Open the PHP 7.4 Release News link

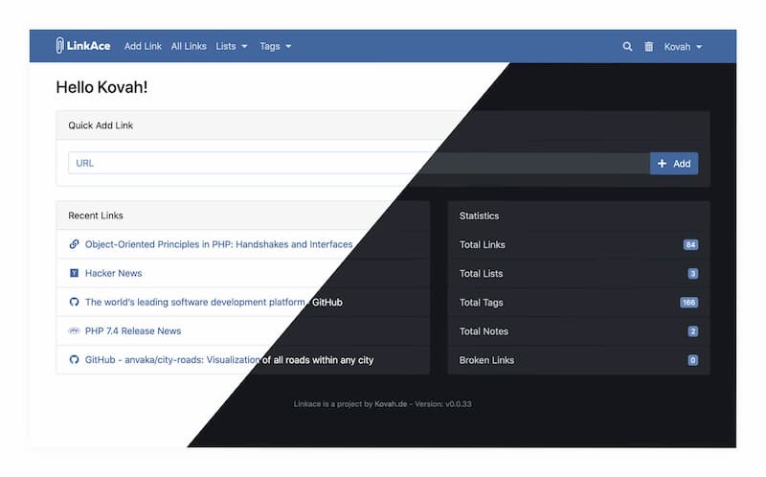(x=133, y=330)
